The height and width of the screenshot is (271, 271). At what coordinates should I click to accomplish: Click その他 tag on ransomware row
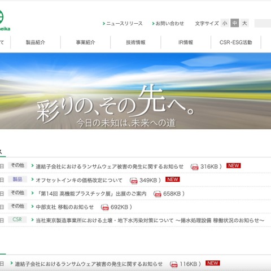(18, 165)
